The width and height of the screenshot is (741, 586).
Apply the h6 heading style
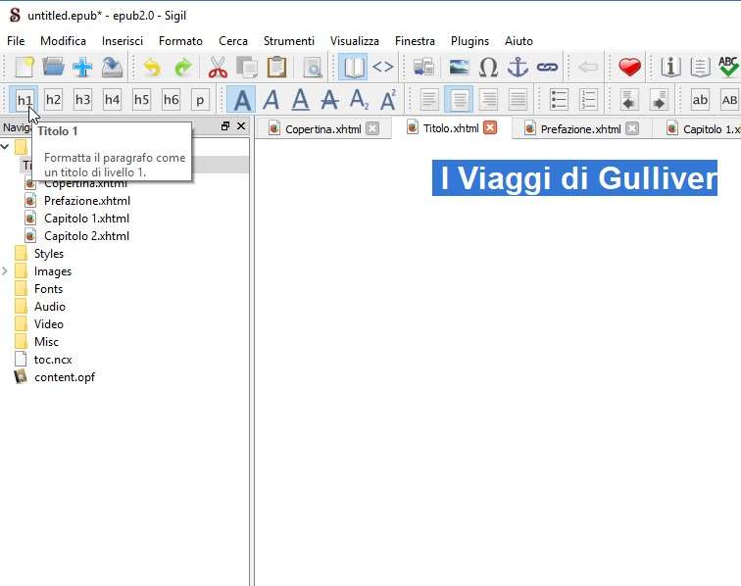(171, 100)
